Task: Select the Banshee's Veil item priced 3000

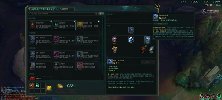Action: click(64, 66)
